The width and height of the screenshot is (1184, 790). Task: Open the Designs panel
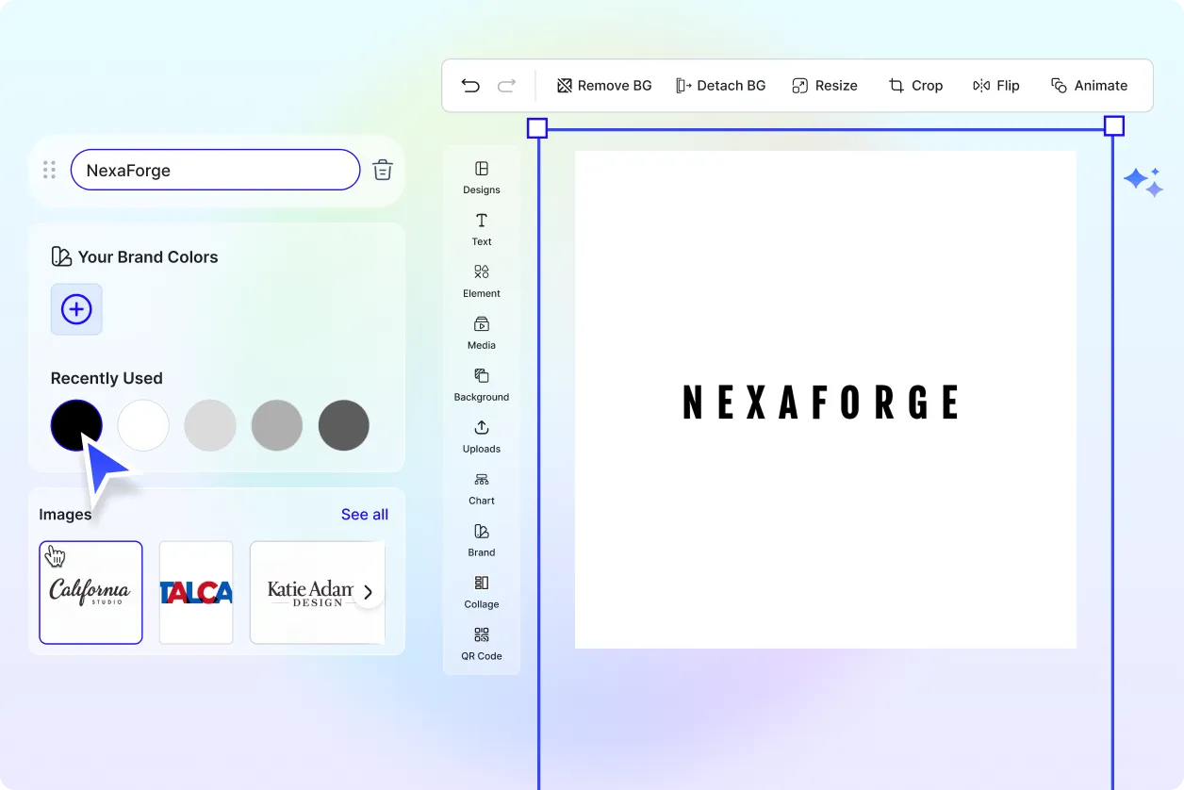[x=482, y=176]
